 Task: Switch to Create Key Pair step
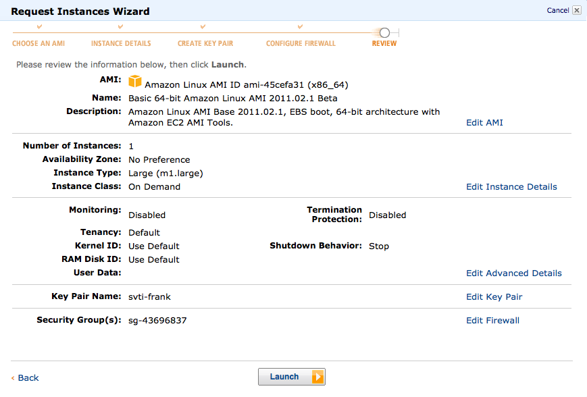coord(205,43)
